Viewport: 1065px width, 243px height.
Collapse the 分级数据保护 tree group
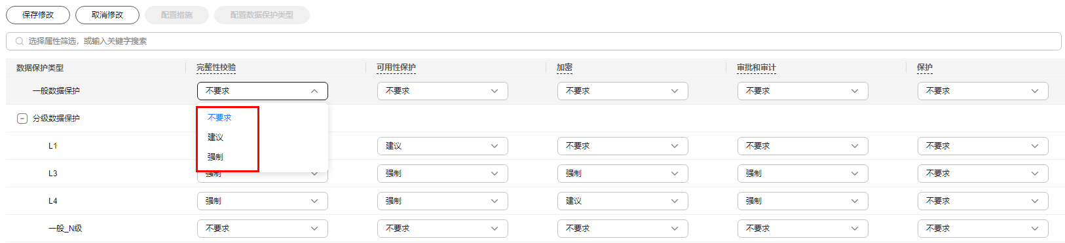tap(22, 119)
